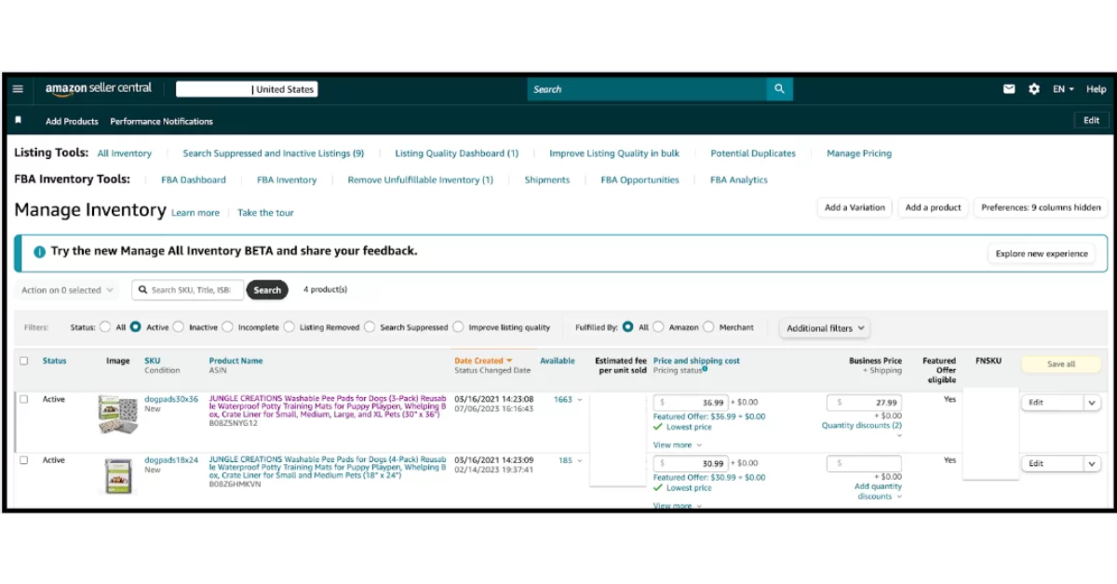Image resolution: width=1117 pixels, height=584 pixels.
Task: Click the 'Explore new experience' button
Action: (x=1041, y=254)
